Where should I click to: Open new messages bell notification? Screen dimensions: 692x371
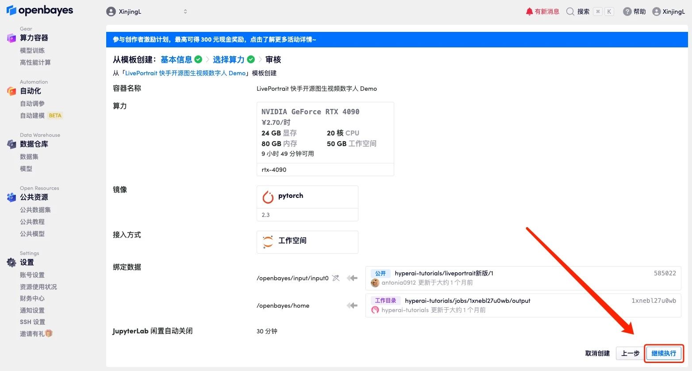[x=529, y=12]
